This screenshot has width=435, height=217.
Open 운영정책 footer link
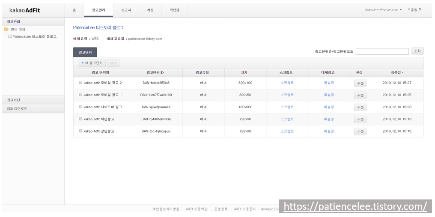point(220,209)
